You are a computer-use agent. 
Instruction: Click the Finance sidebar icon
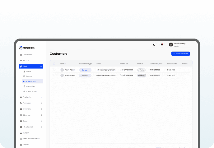pos(21,115)
